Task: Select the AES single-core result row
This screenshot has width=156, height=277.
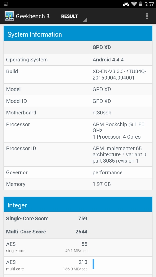Action: 78,247
